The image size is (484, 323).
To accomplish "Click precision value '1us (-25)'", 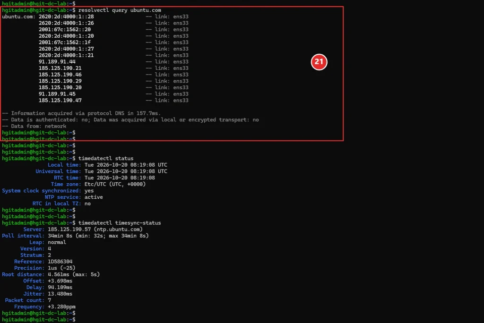I will tap(61, 268).
